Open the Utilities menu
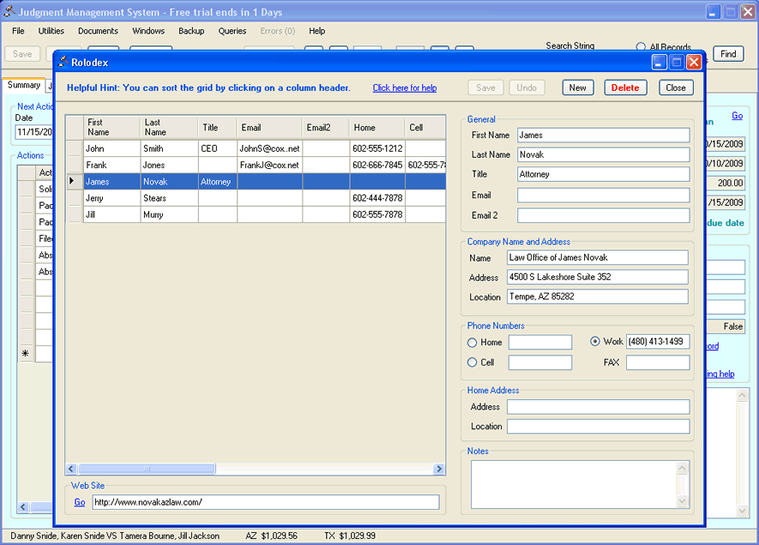The width and height of the screenshot is (759, 545). click(51, 31)
